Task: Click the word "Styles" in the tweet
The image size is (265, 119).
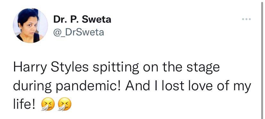Action: coord(69,67)
